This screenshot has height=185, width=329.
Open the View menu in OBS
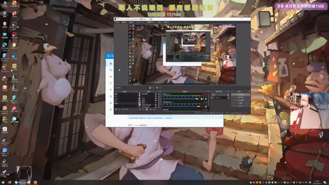[132, 22]
